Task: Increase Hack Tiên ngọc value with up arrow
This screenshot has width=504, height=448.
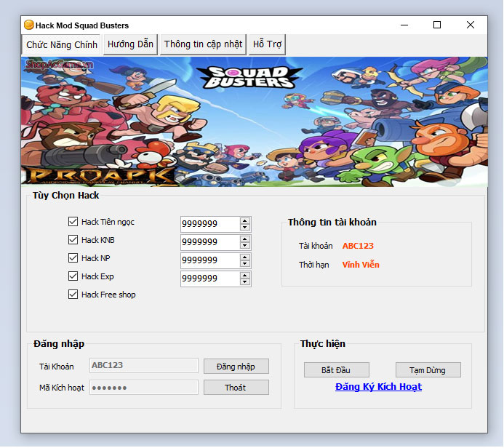Action: pos(245,221)
